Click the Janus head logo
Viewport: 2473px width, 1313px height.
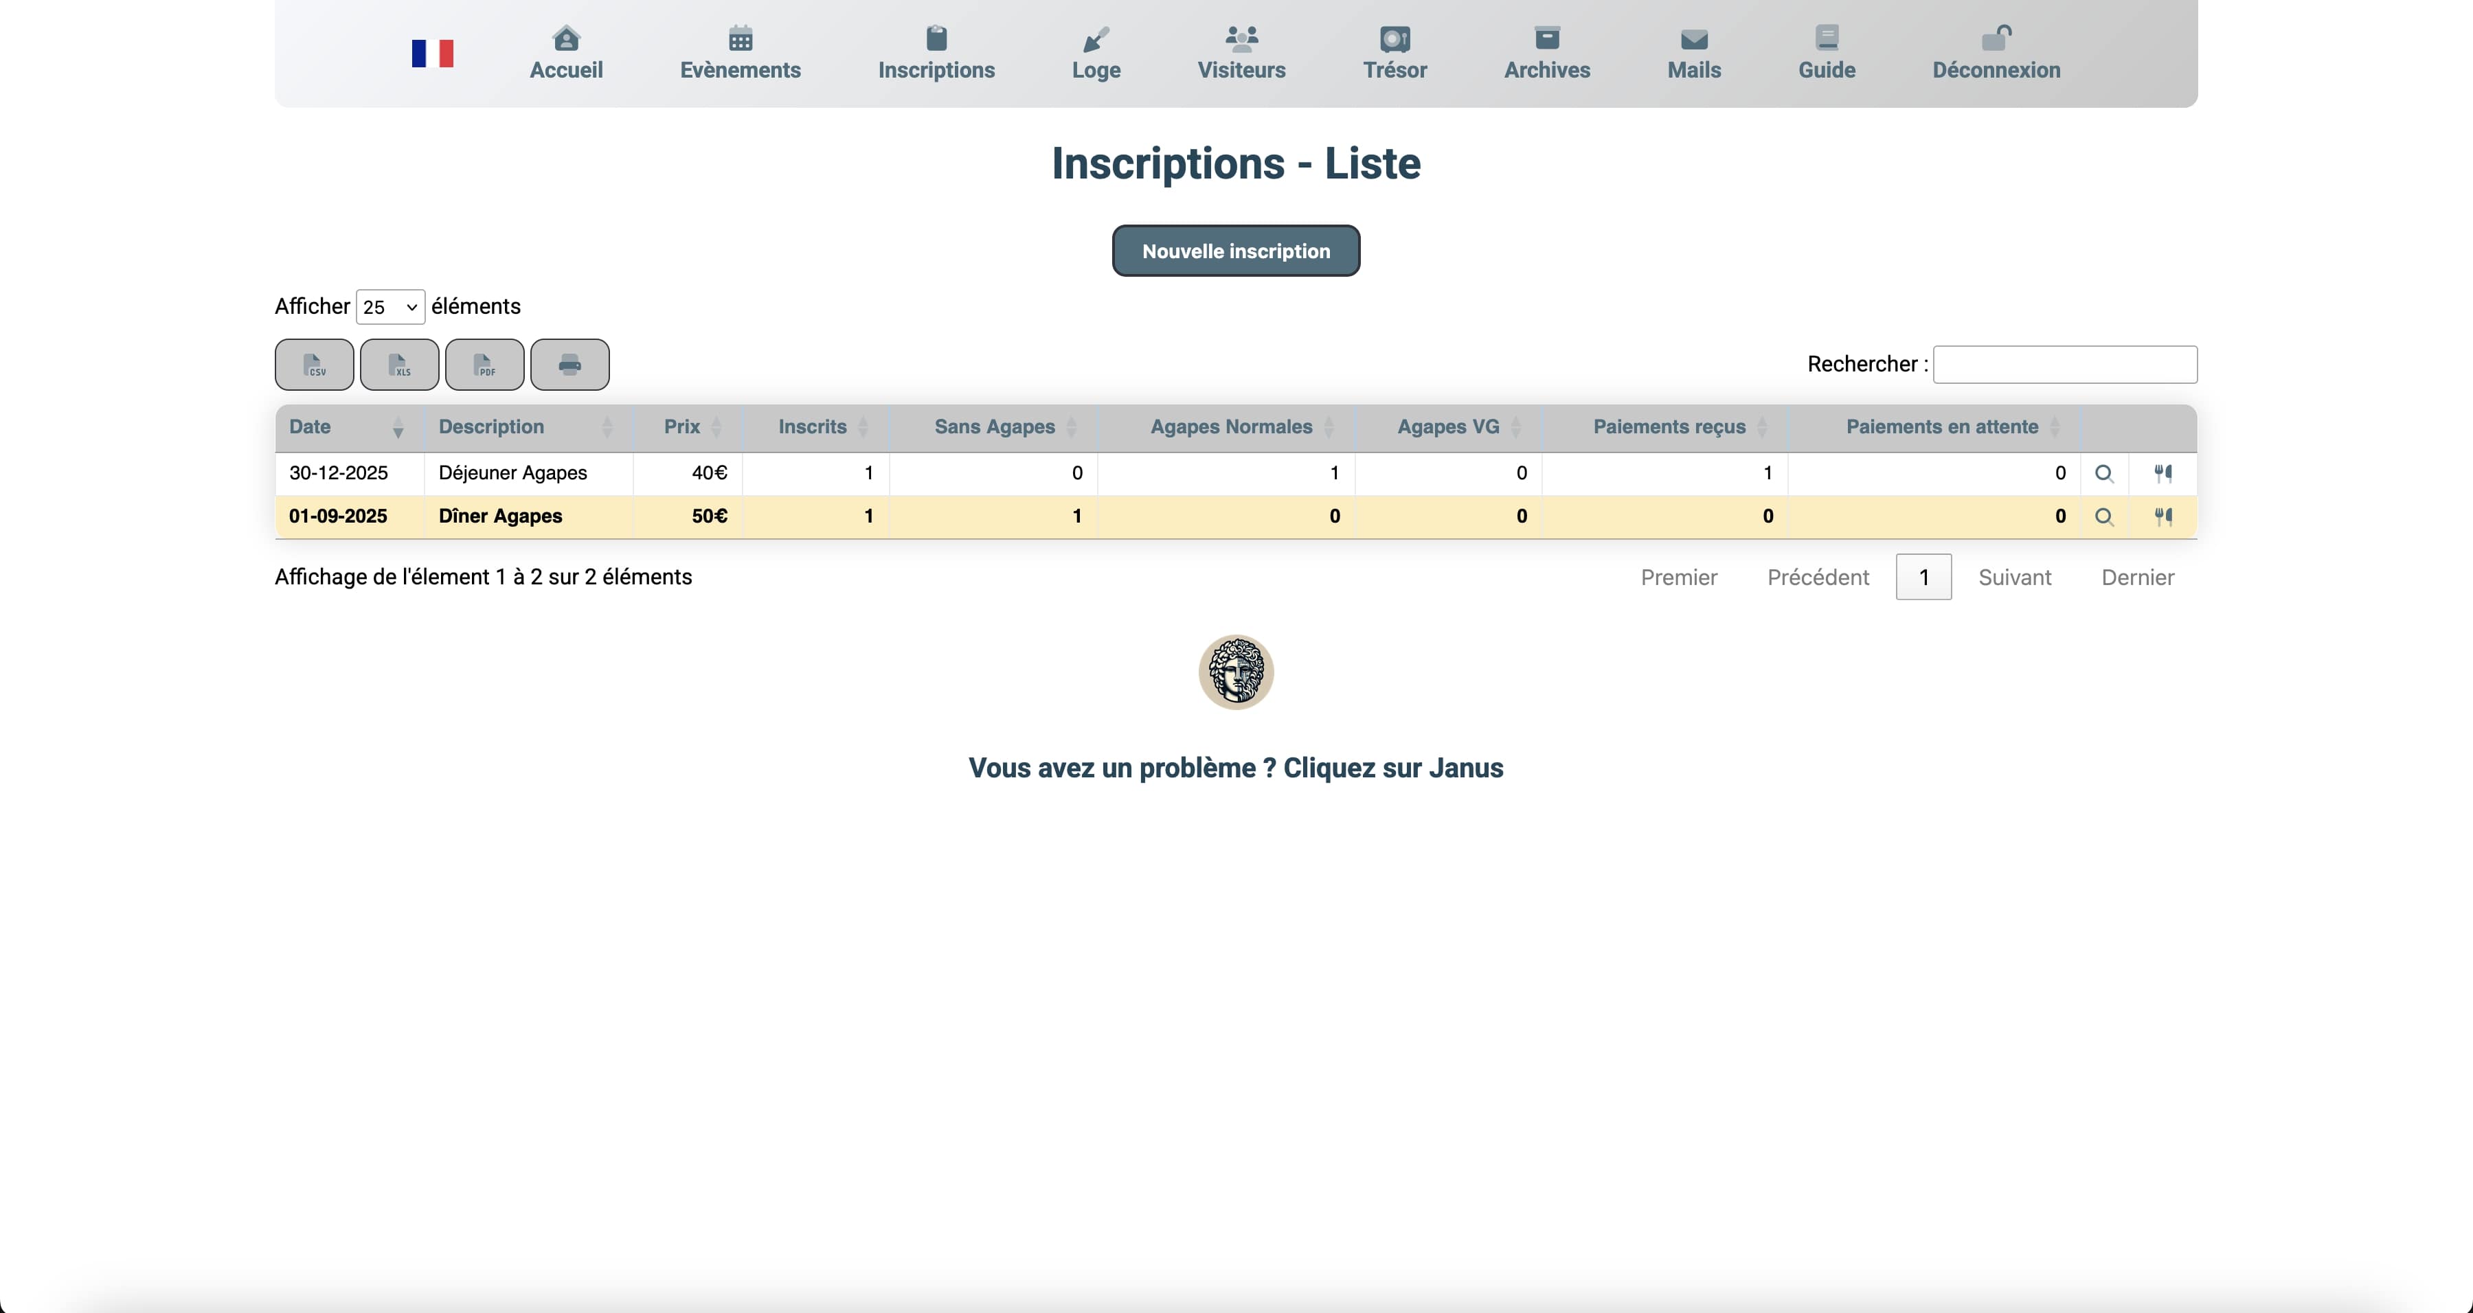coord(1236,672)
